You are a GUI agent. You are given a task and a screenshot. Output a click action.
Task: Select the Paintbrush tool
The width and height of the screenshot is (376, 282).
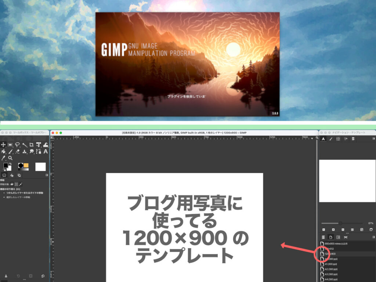tap(10, 151)
